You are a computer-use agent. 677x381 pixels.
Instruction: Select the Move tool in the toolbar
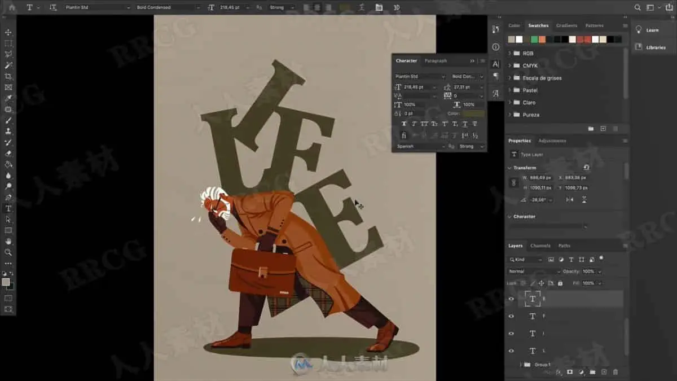point(8,32)
